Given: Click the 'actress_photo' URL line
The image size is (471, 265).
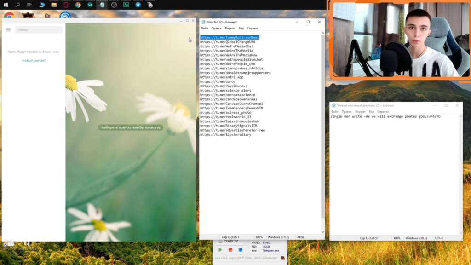Looking at the screenshot, I should 225,112.
